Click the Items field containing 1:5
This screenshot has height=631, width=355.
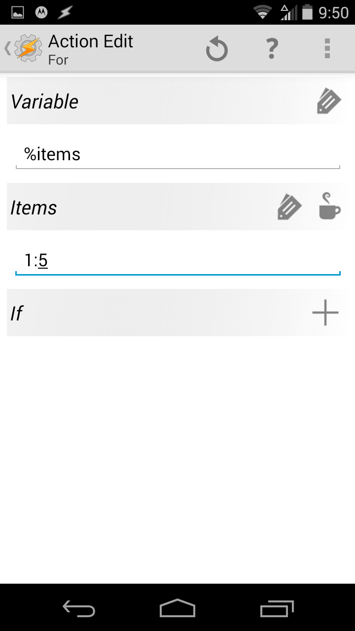[177, 260]
